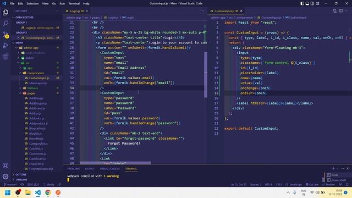Image resolution: width=352 pixels, height=198 pixels.
Task: Open Addproduct.js in the file tree
Action: [x=38, y=123]
